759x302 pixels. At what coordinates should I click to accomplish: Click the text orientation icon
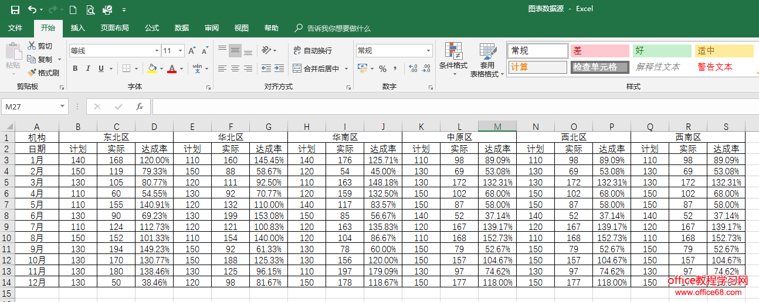267,50
